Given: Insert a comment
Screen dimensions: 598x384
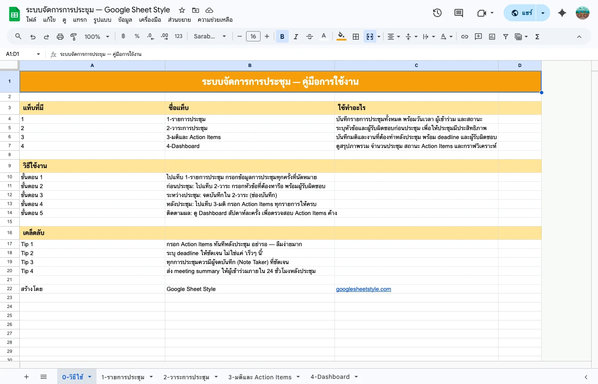Looking at the screenshot, I should [478, 37].
